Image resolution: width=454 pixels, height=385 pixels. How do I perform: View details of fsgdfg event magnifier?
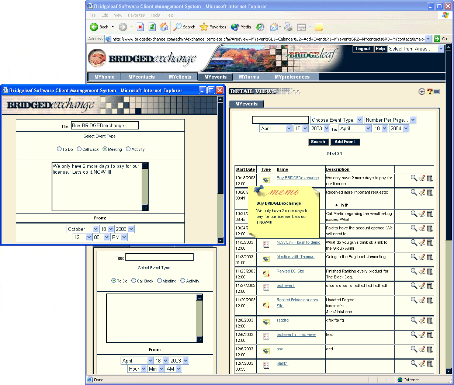pyautogui.click(x=414, y=320)
